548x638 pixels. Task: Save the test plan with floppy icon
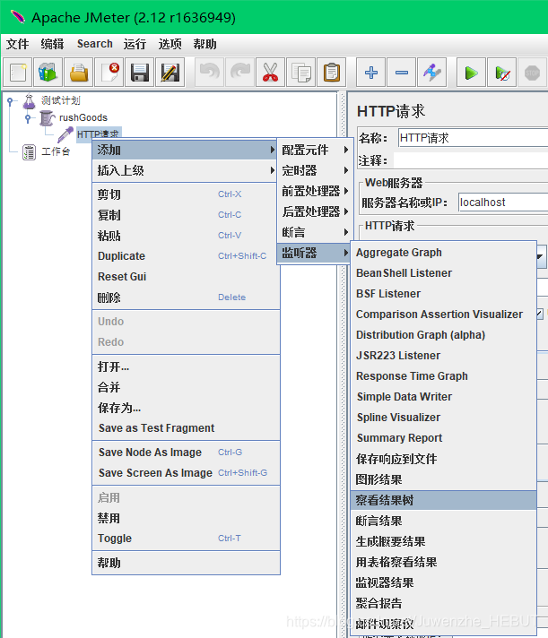(x=140, y=73)
